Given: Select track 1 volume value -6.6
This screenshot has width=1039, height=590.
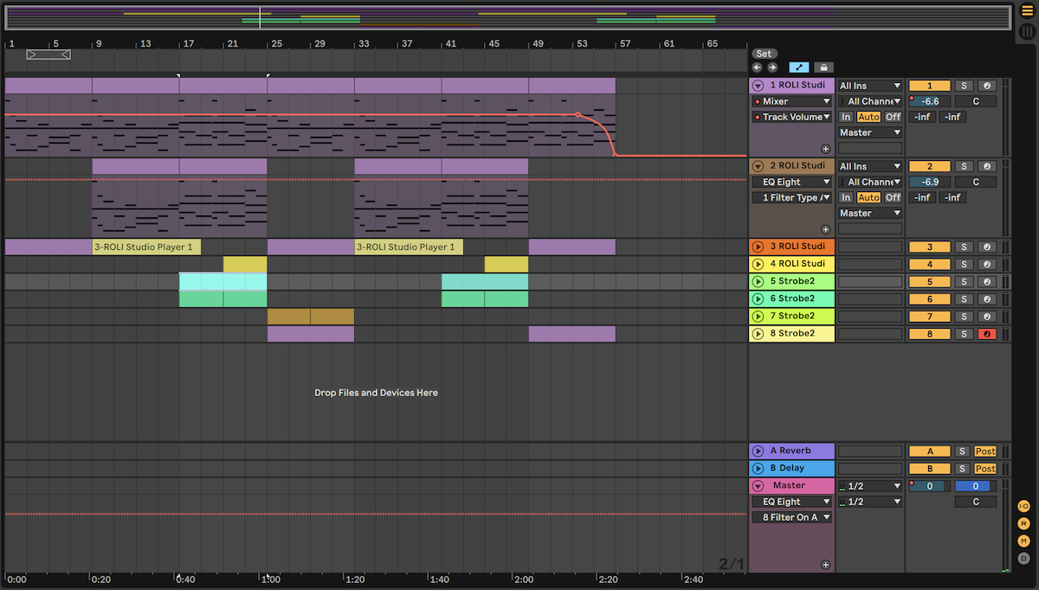Looking at the screenshot, I should tap(930, 101).
